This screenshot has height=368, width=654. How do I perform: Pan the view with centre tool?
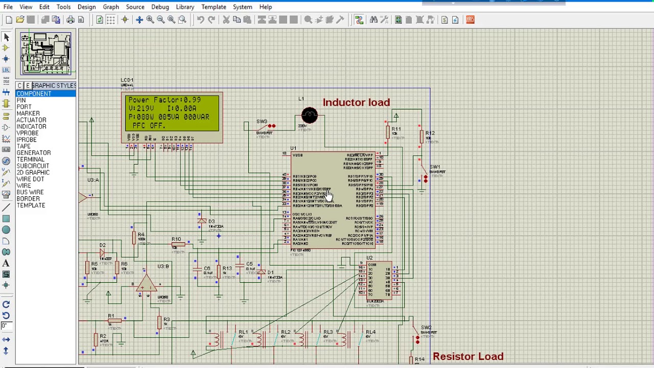point(139,20)
